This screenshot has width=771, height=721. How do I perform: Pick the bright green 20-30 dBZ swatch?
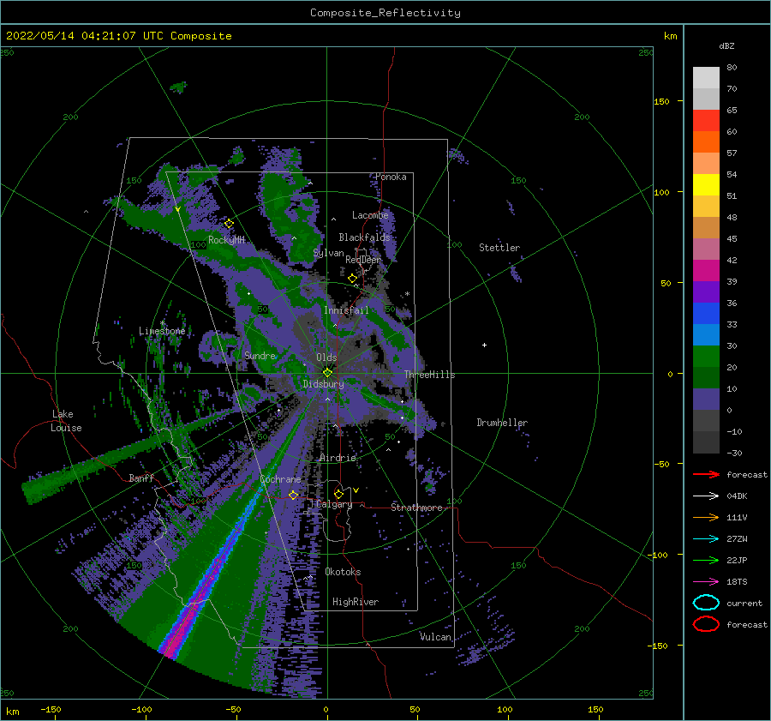click(706, 356)
